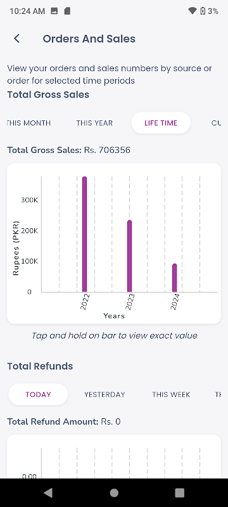Select the TODAY refunds tab
Screen dimensions: 228x507
tap(38, 394)
